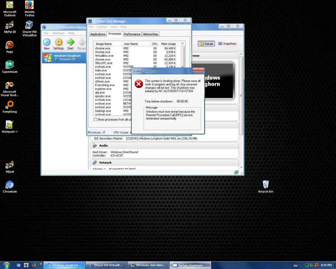Sort processes by User Name column
Viewport: 336px width, 269px height.
pyautogui.click(x=136, y=44)
